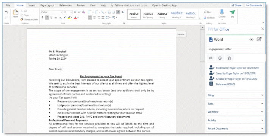Switch to the References tab
Image resolution: width=272 pixels, height=137 pixels.
click(x=66, y=5)
